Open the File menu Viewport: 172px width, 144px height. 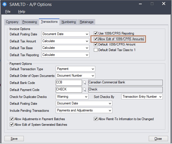[x=8, y=12]
